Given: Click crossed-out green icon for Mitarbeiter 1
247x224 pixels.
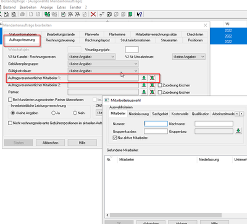Looking at the screenshot, I should click(x=152, y=78).
